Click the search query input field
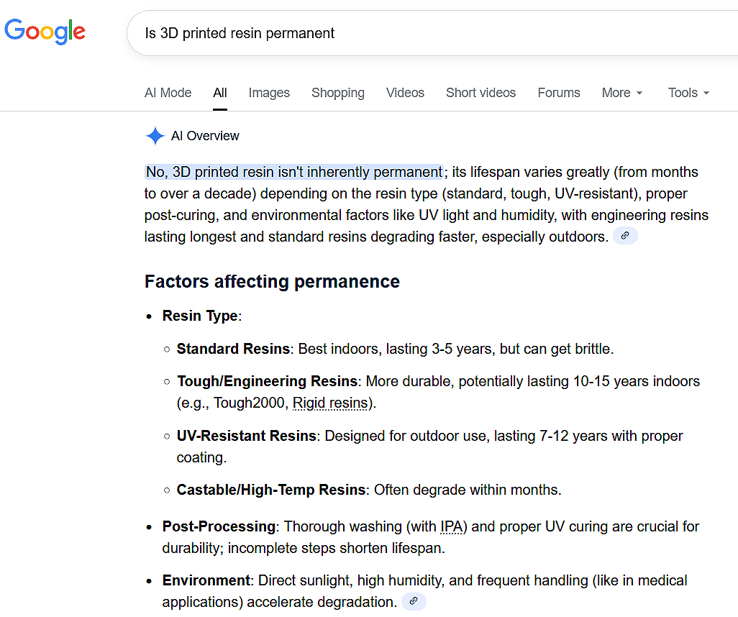The width and height of the screenshot is (738, 617). [432, 33]
